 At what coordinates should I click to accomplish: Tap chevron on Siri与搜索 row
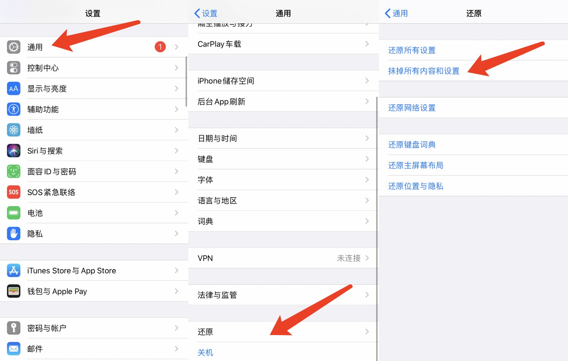[176, 151]
